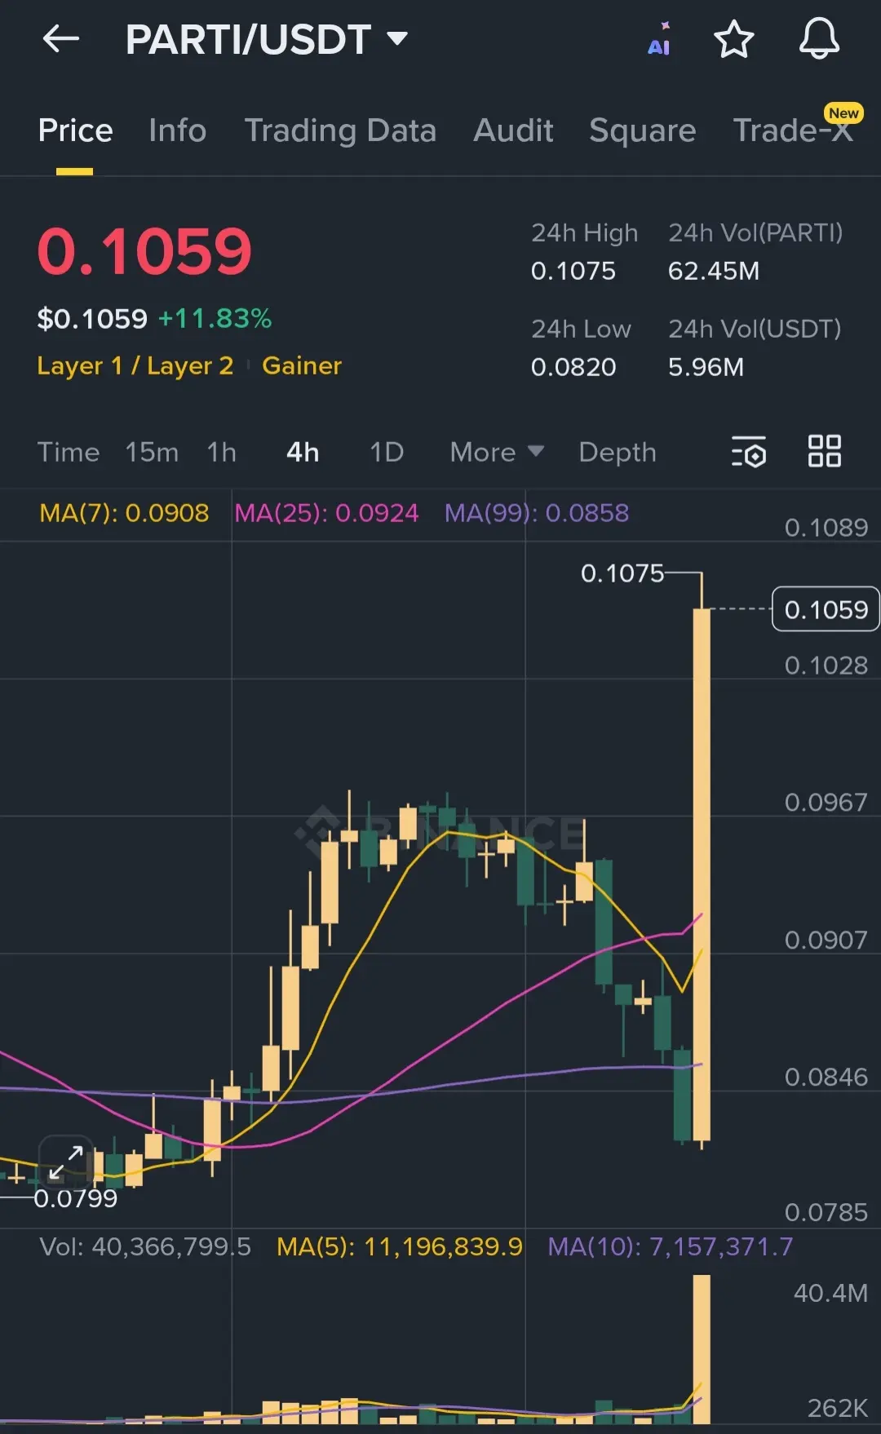Viewport: 881px width, 1434px height.
Task: Open the Square tab
Action: coord(643,131)
